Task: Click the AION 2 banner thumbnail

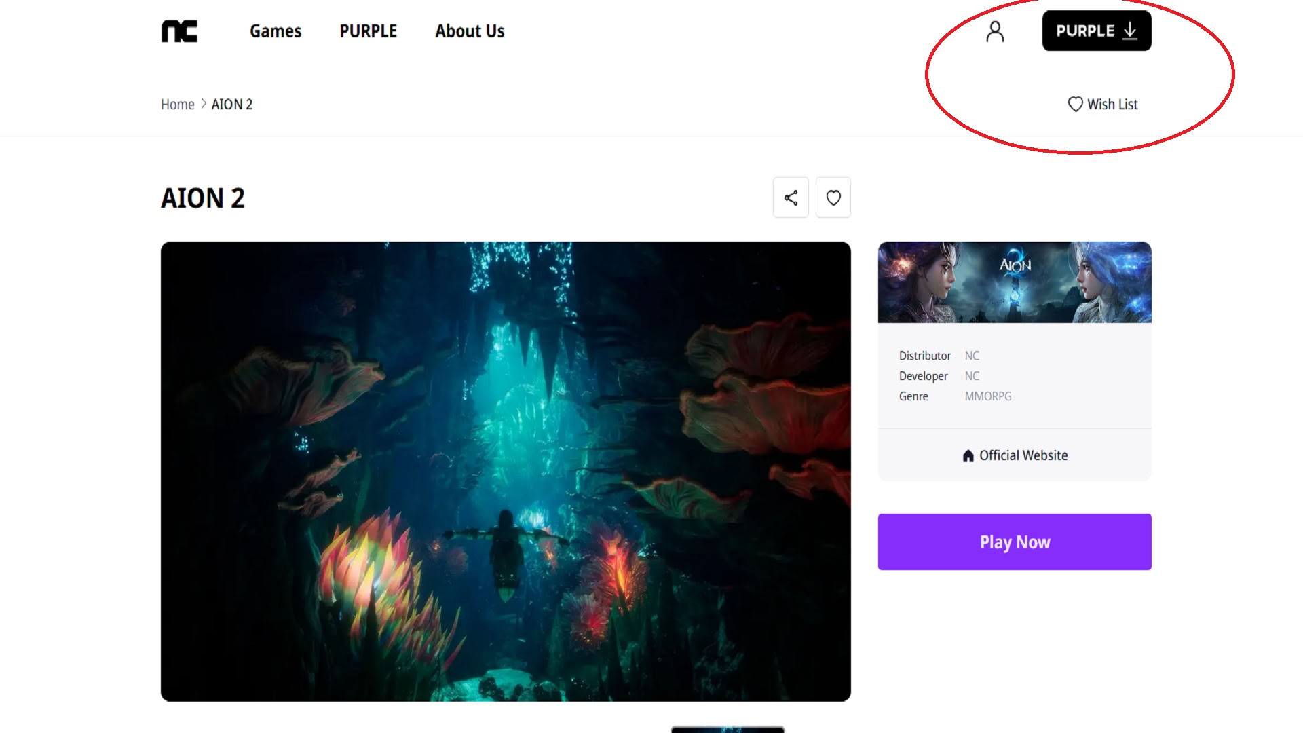Action: (x=1015, y=282)
